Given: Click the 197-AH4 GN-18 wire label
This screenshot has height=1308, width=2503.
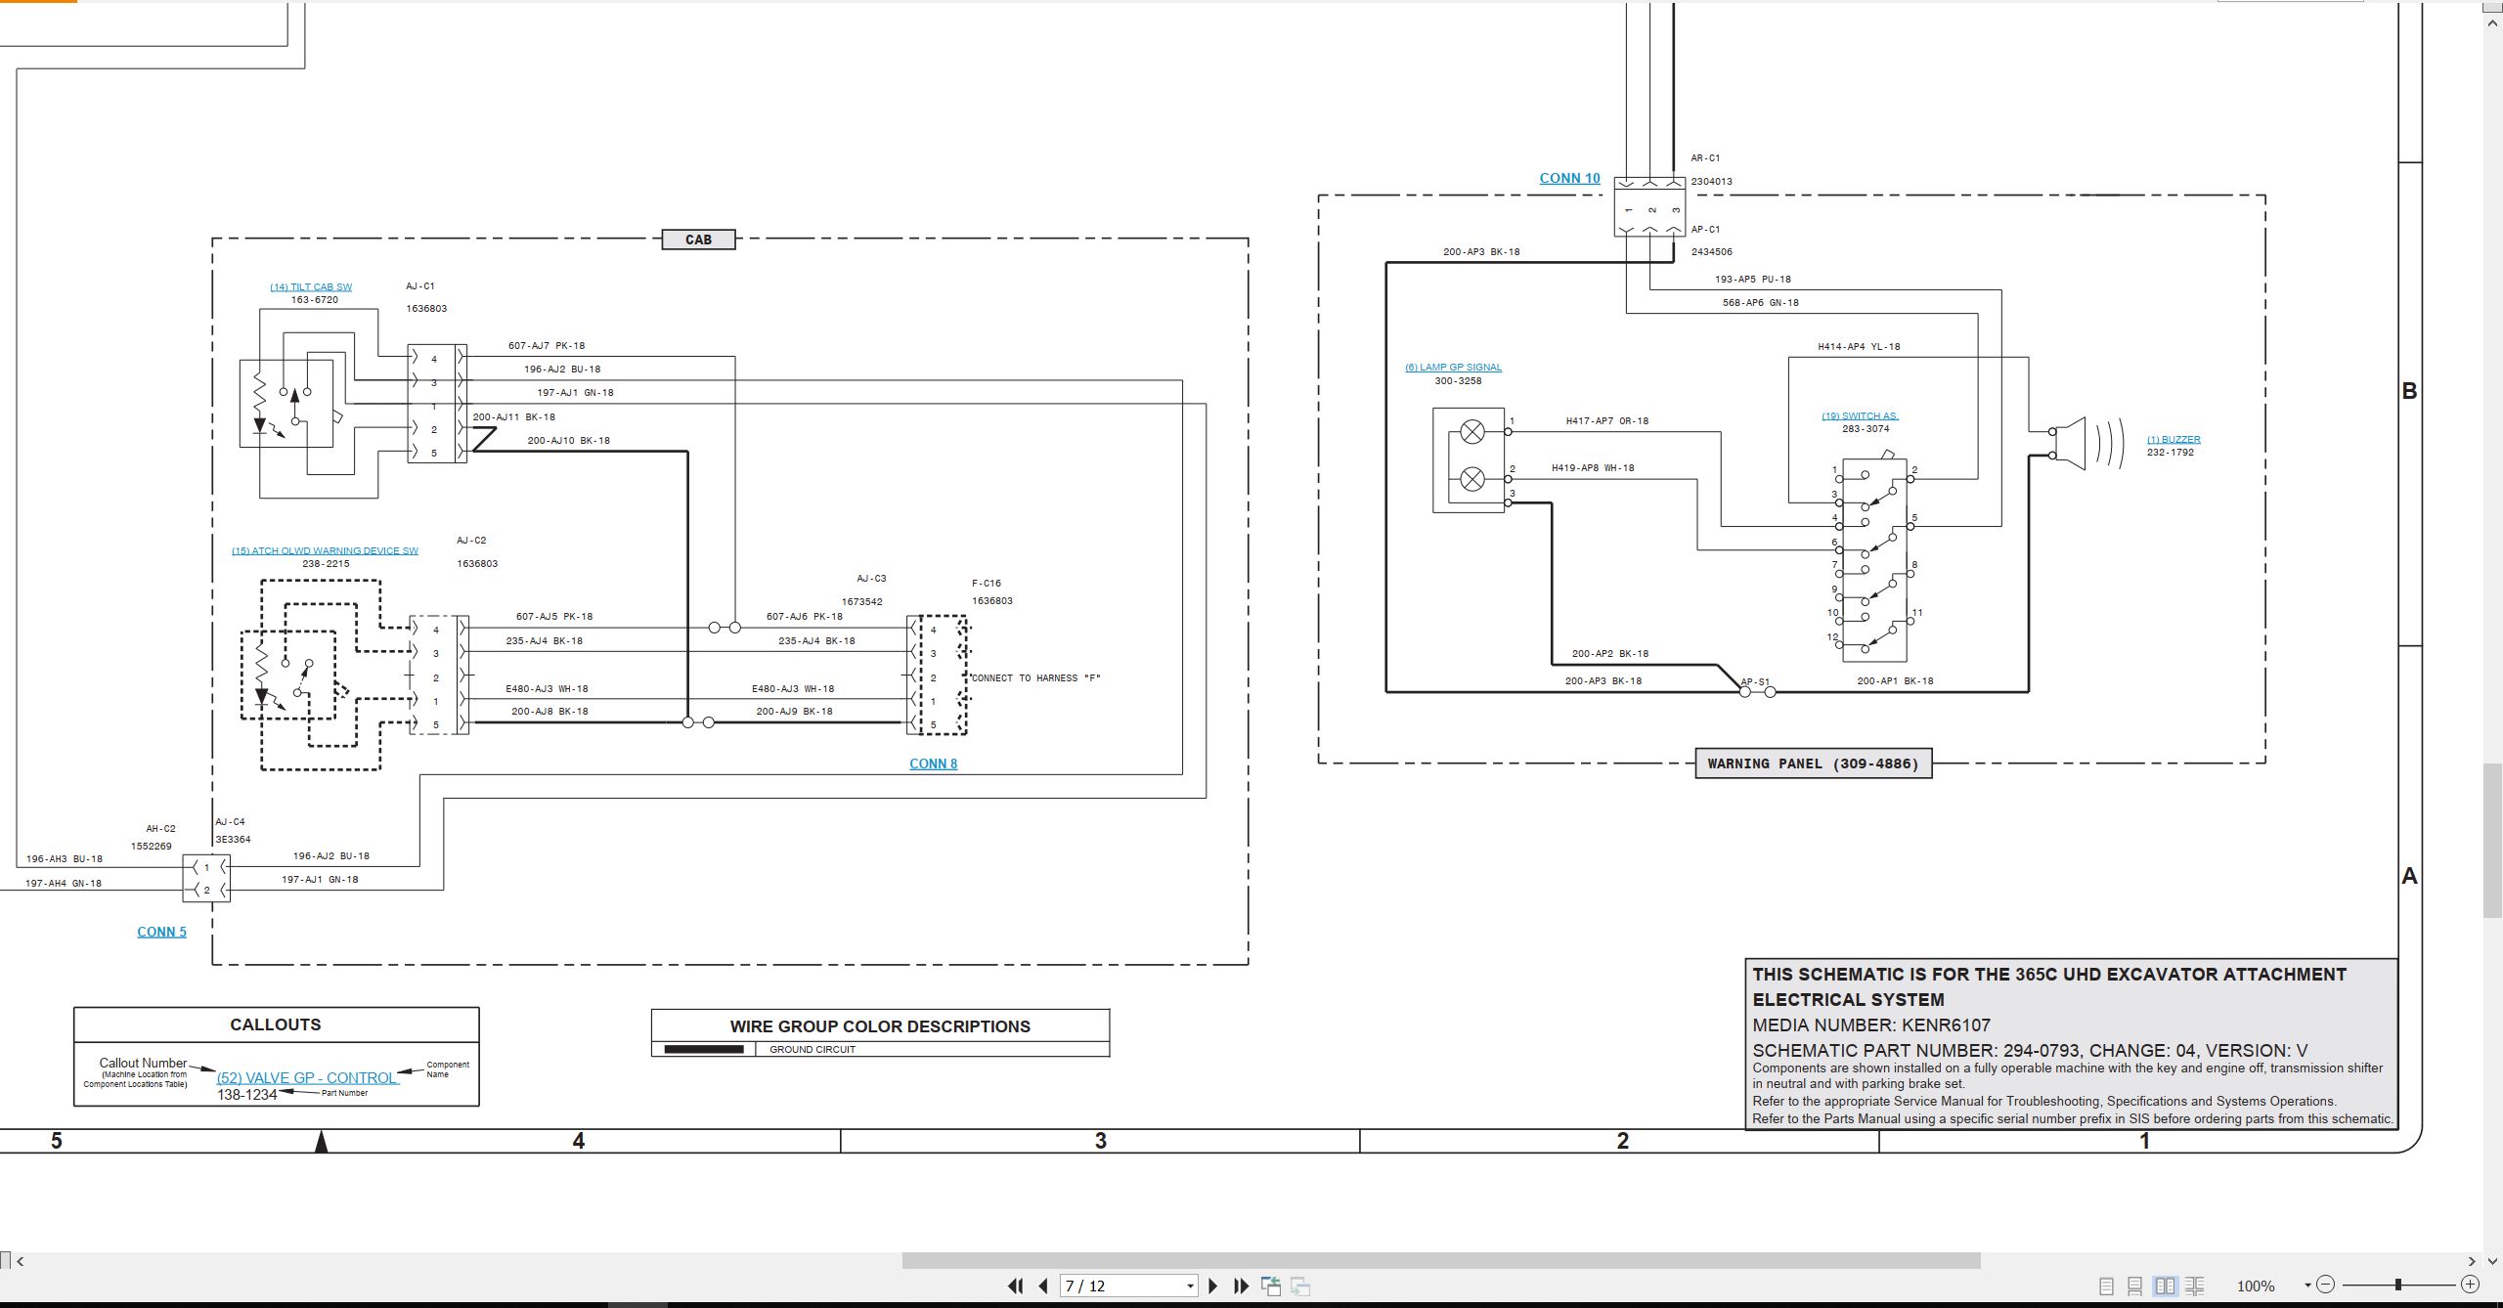Looking at the screenshot, I should tap(64, 884).
